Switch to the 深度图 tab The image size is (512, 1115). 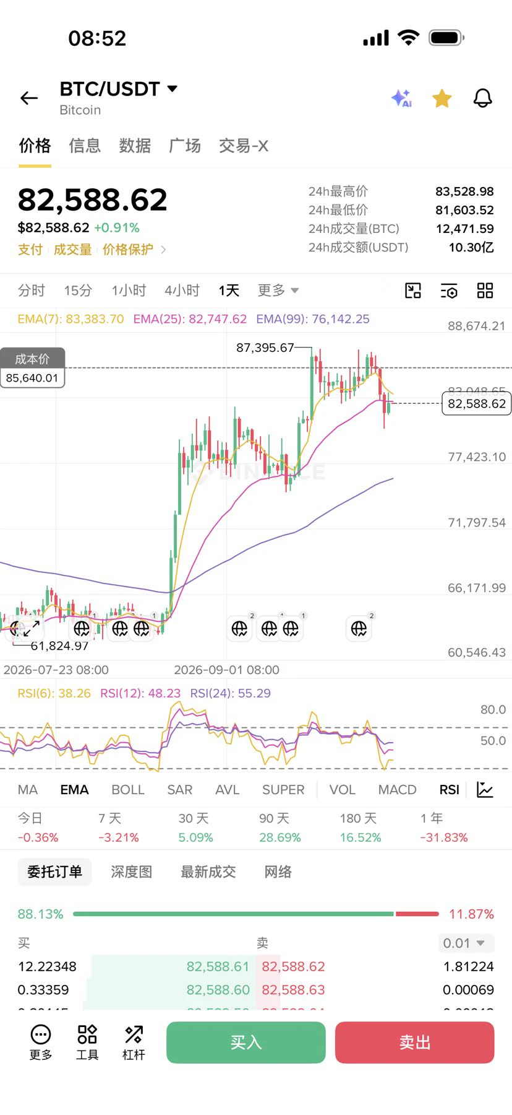coord(132,872)
